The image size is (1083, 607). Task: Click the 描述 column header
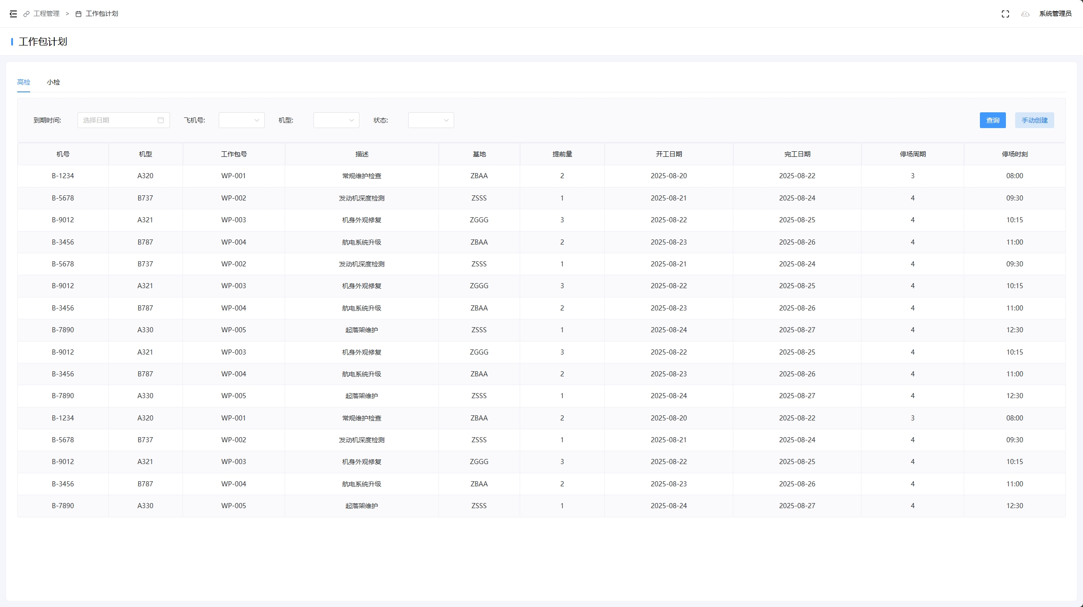362,154
